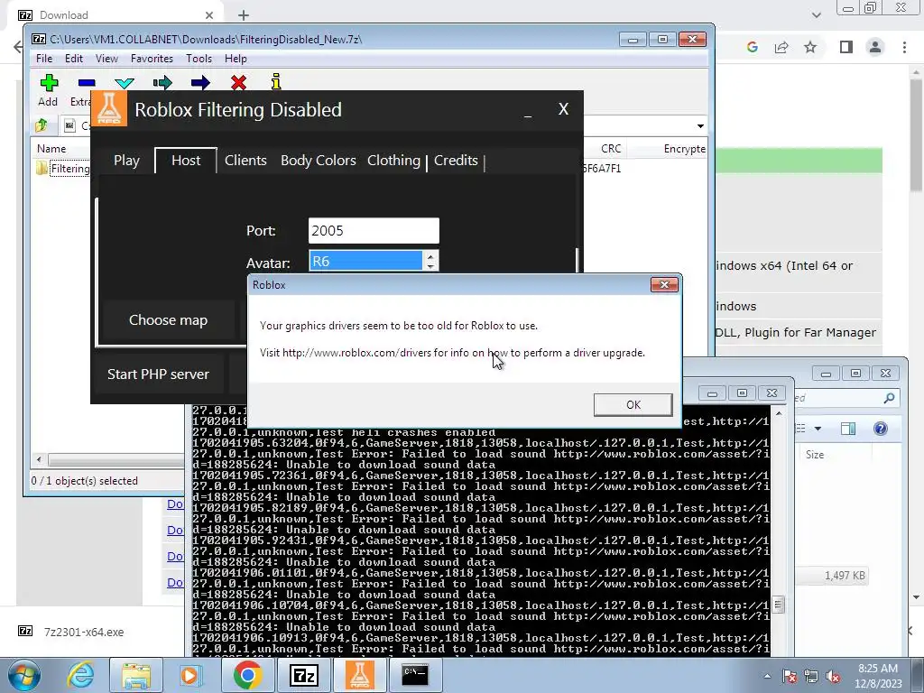Expand the 7-Zip address bar dropdown
924x693 pixels.
[x=700, y=125]
